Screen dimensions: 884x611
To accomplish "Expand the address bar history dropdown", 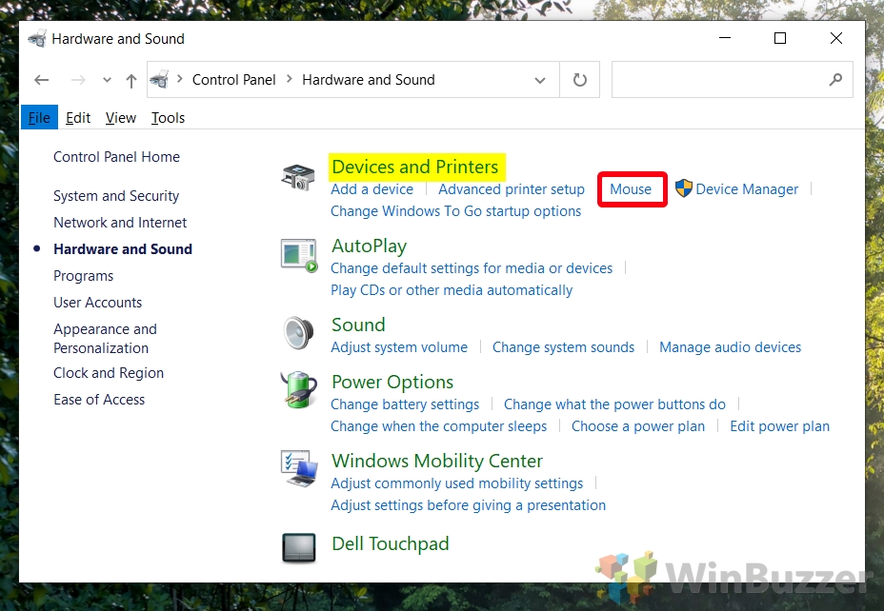I will tap(539, 80).
